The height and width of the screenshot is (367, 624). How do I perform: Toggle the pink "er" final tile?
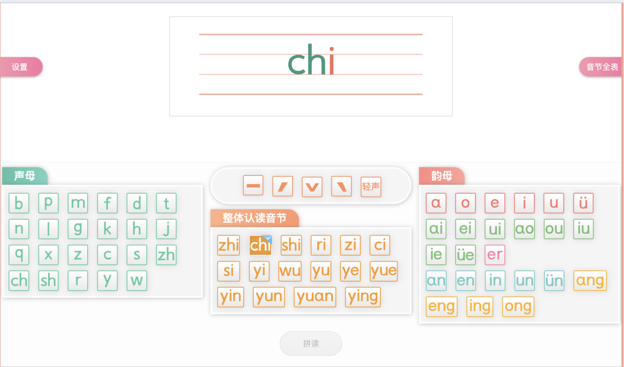495,254
